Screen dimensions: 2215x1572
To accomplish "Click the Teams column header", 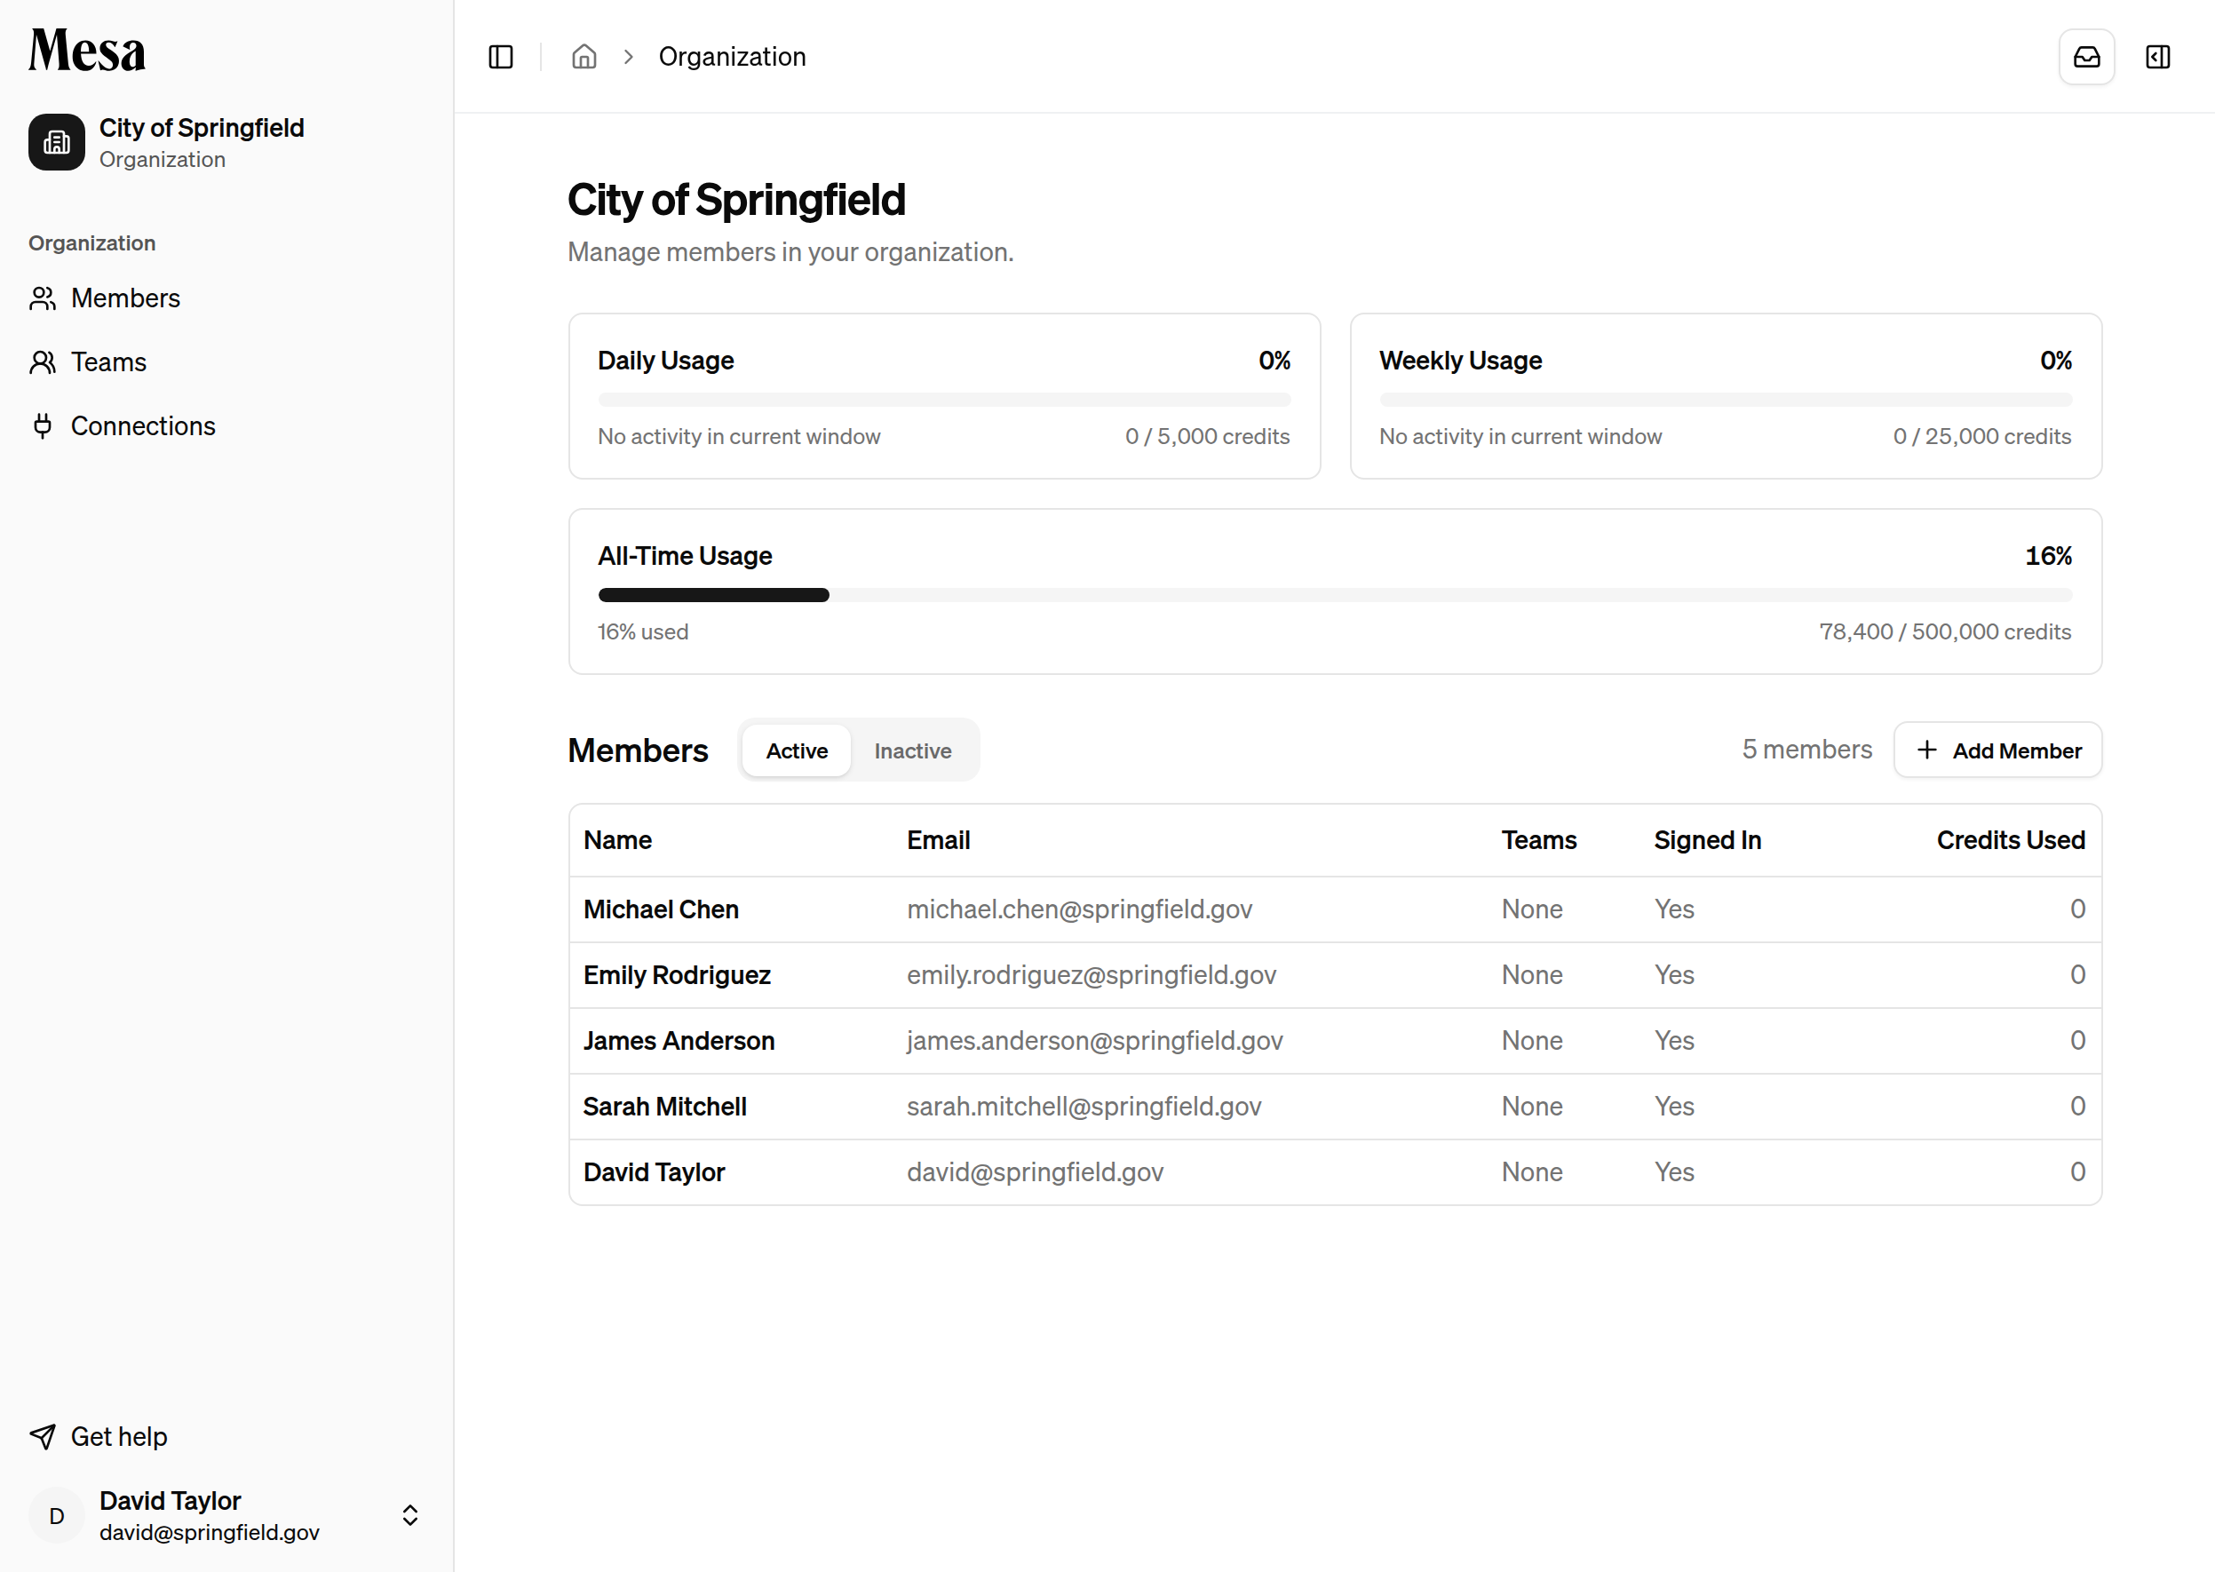I will (x=1538, y=840).
